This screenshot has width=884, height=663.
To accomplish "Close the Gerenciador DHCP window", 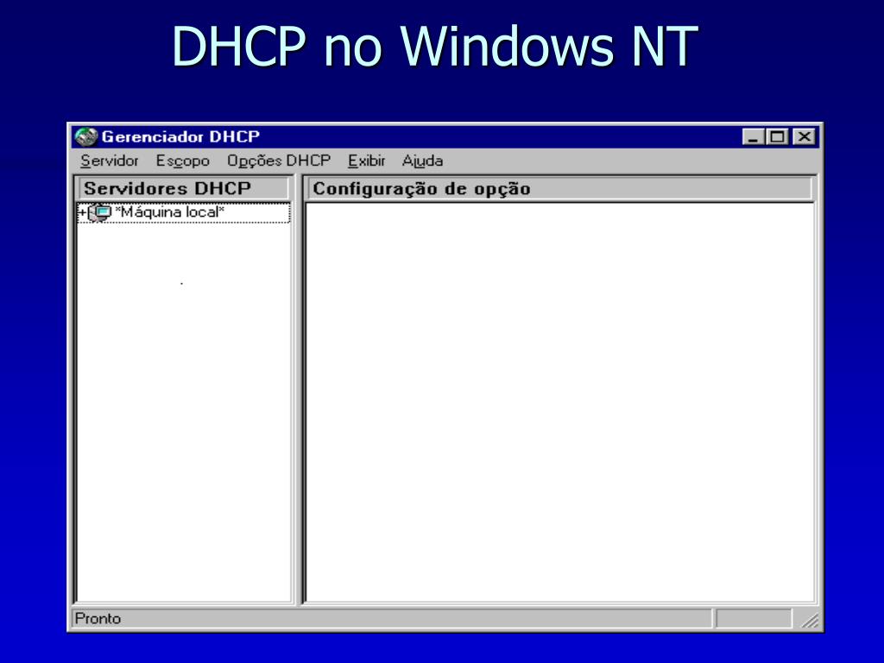I will 804,136.
